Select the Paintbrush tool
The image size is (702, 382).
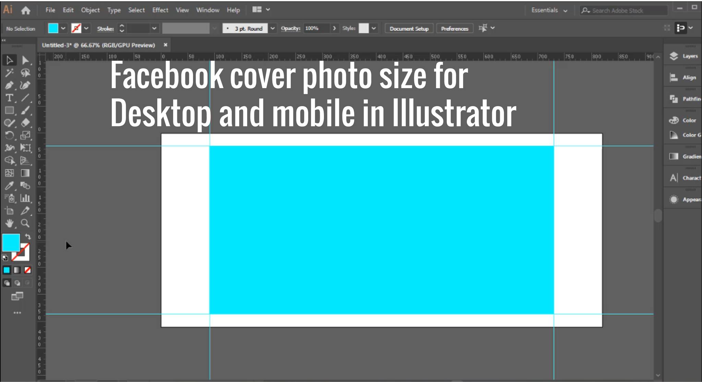(25, 110)
